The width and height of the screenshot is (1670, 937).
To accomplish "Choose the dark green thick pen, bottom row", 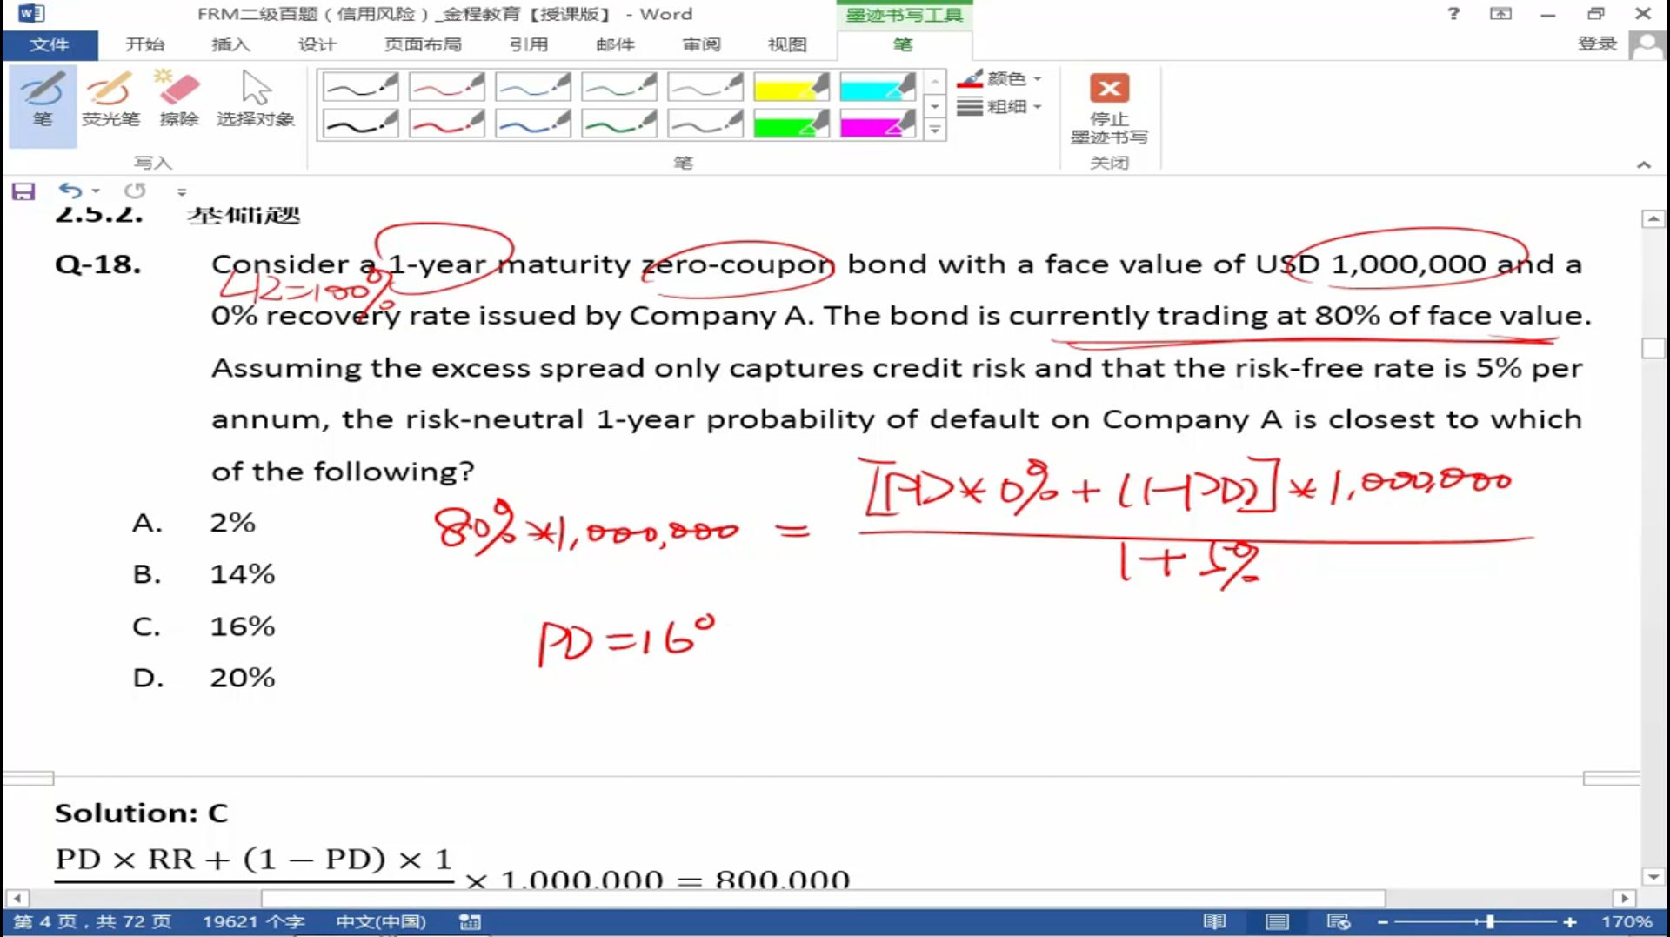I will pyautogui.click(x=618, y=124).
